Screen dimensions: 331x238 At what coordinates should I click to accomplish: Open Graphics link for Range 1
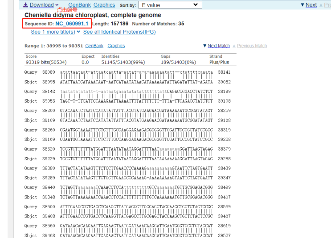tap(116, 46)
